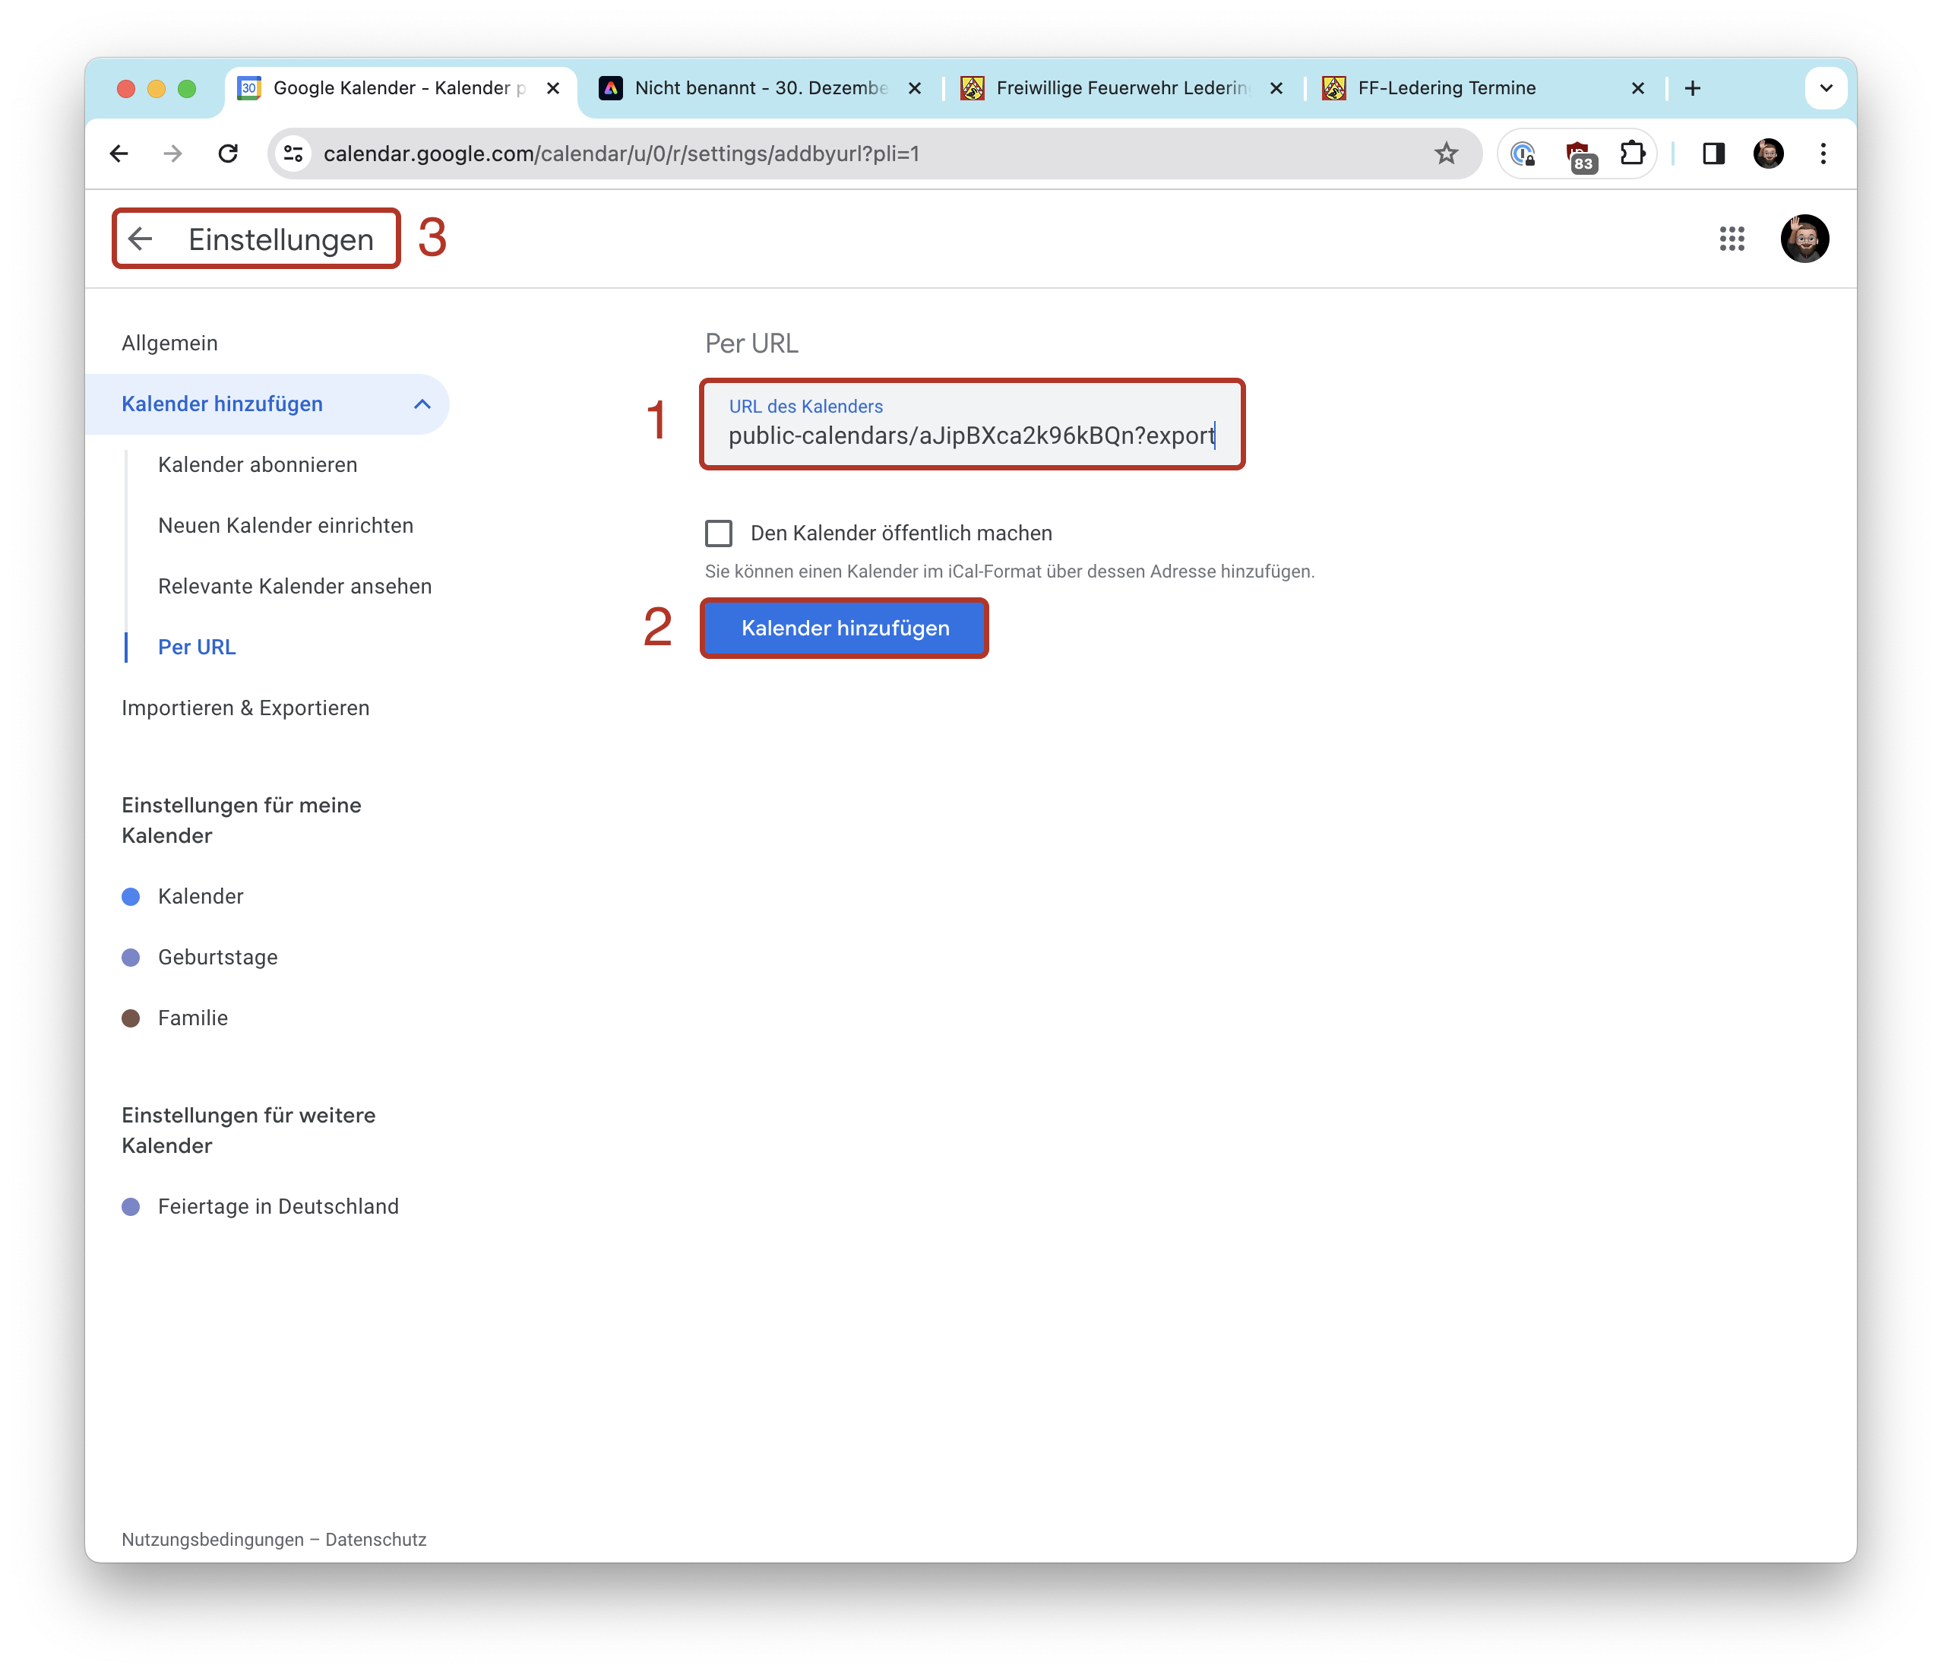Open the browser extensions puzzle icon
Viewport: 1942px width, 1675px height.
(1632, 154)
